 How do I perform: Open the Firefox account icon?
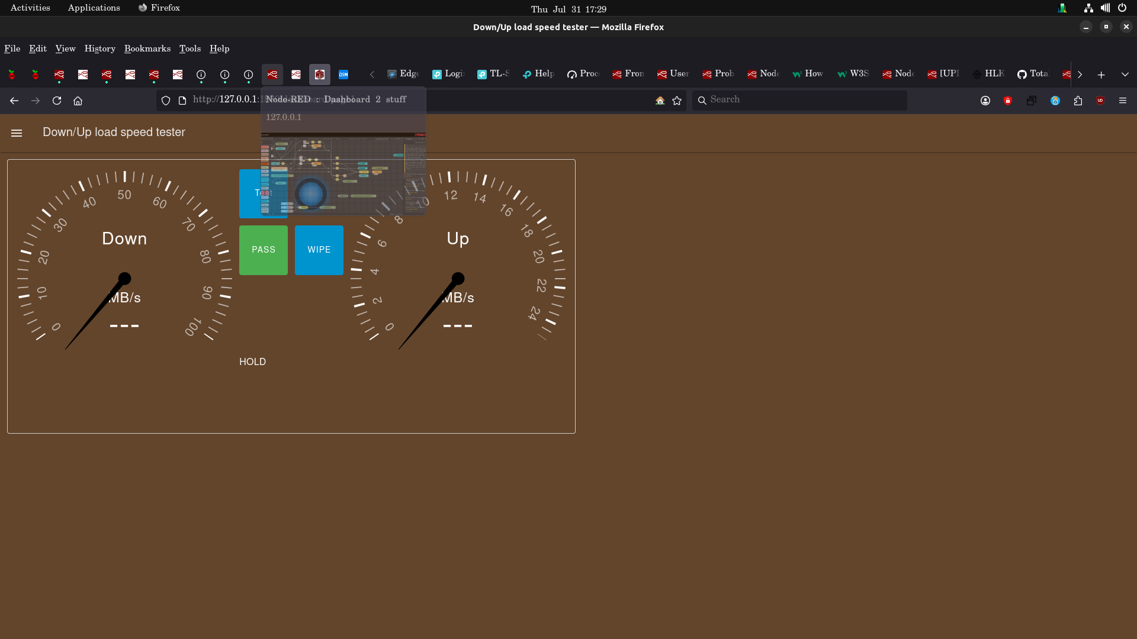[x=985, y=101]
